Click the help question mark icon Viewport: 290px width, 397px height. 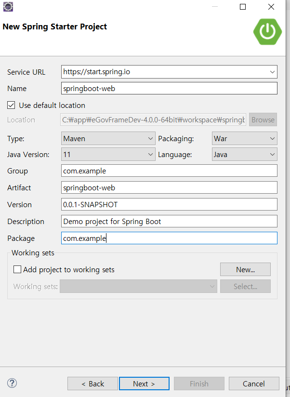12,383
